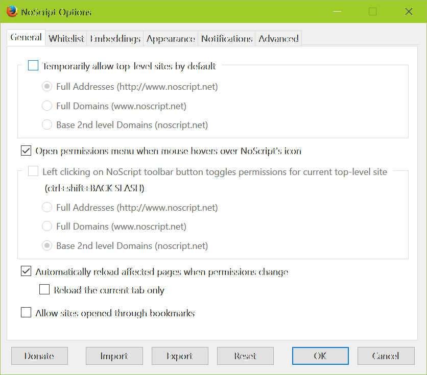Maximize the NoScript Options dialog
Image resolution: width=427 pixels, height=375 pixels.
coord(372,12)
